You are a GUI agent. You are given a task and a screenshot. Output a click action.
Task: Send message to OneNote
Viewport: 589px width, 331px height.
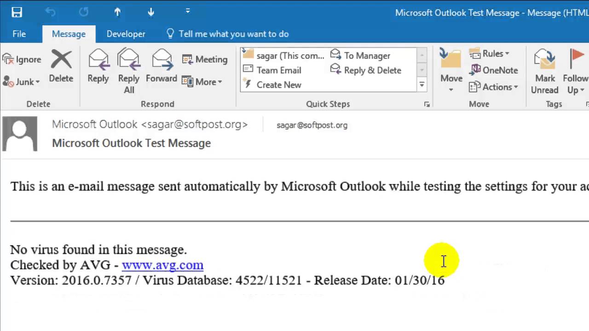pos(494,70)
